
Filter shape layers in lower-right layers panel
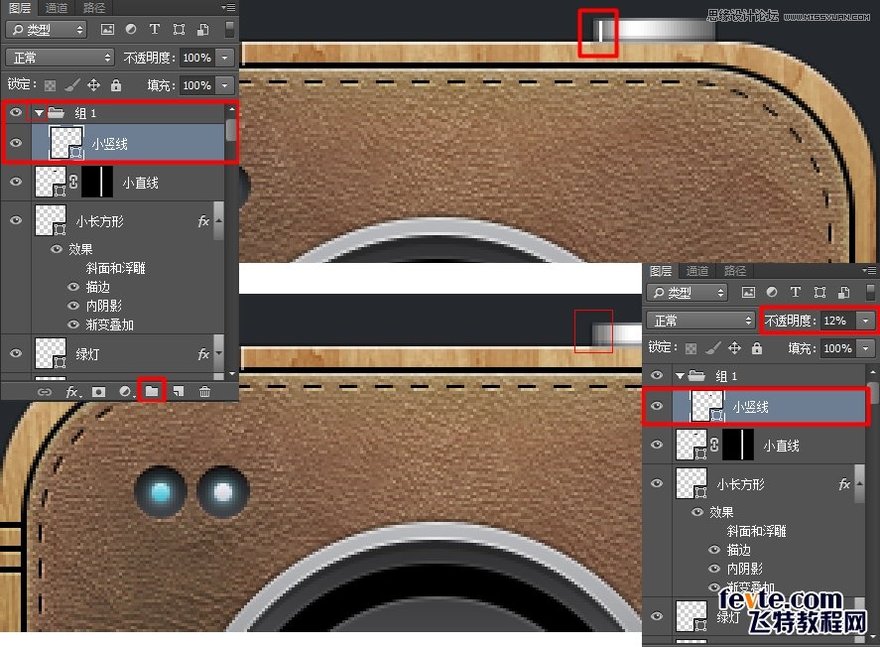click(819, 292)
